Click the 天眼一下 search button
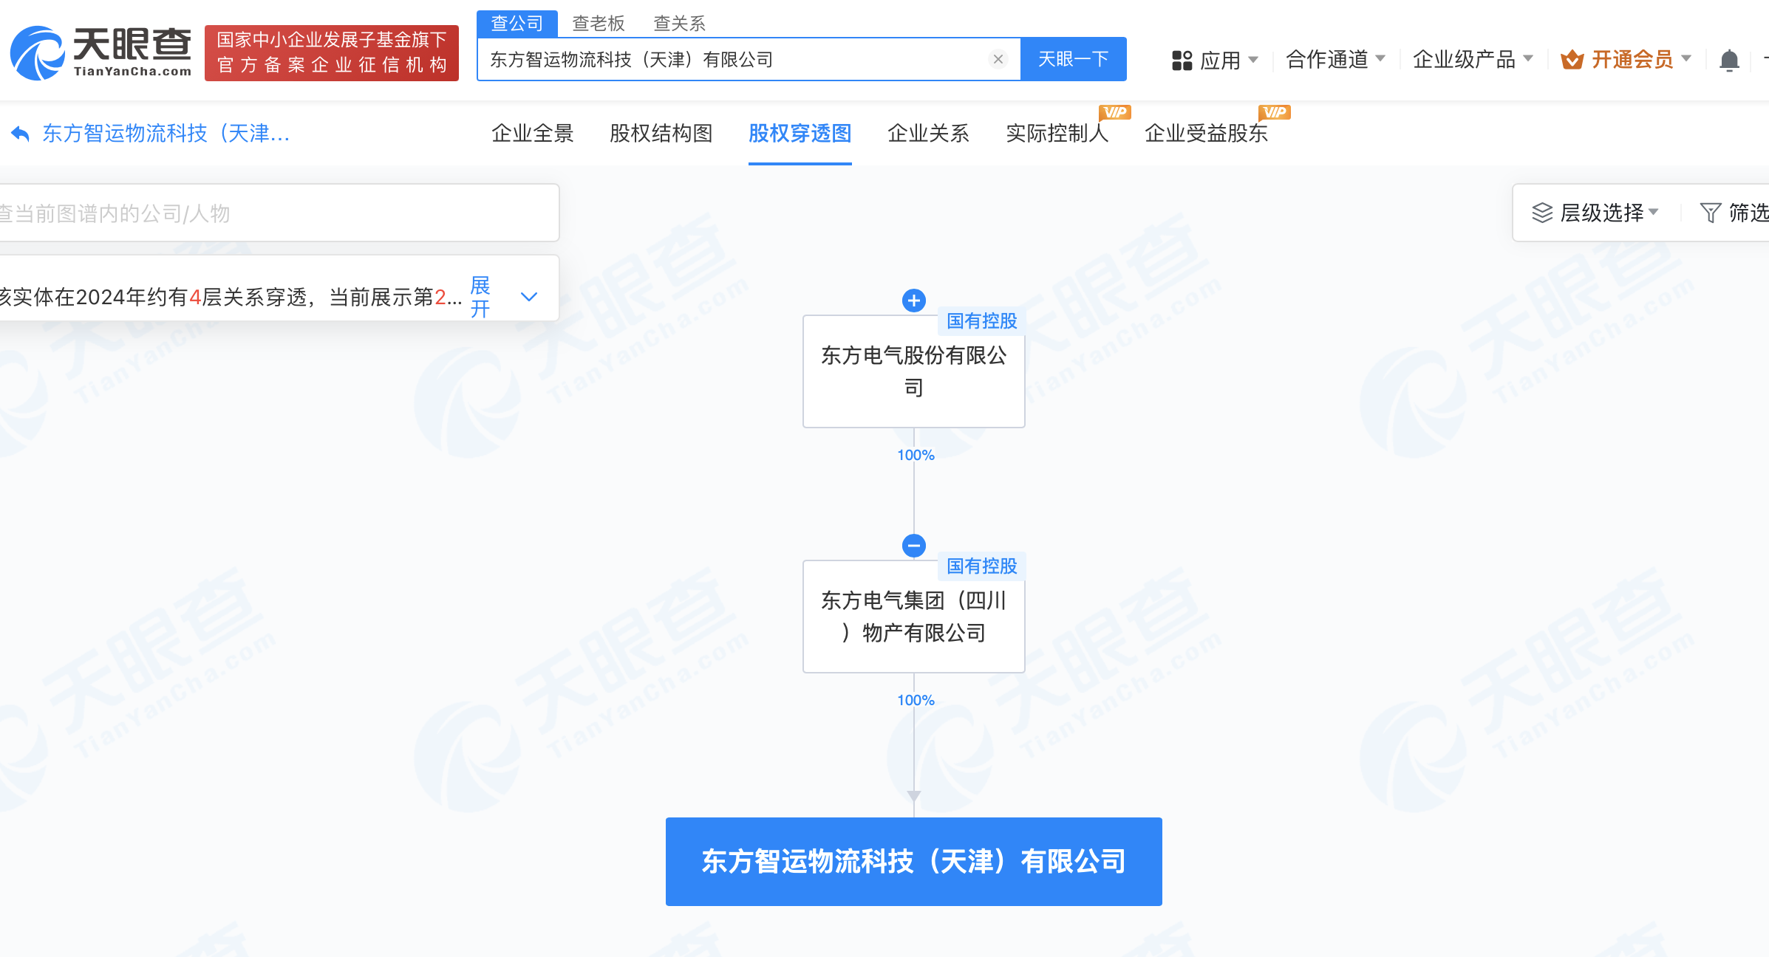This screenshot has width=1769, height=957. pos(1074,59)
